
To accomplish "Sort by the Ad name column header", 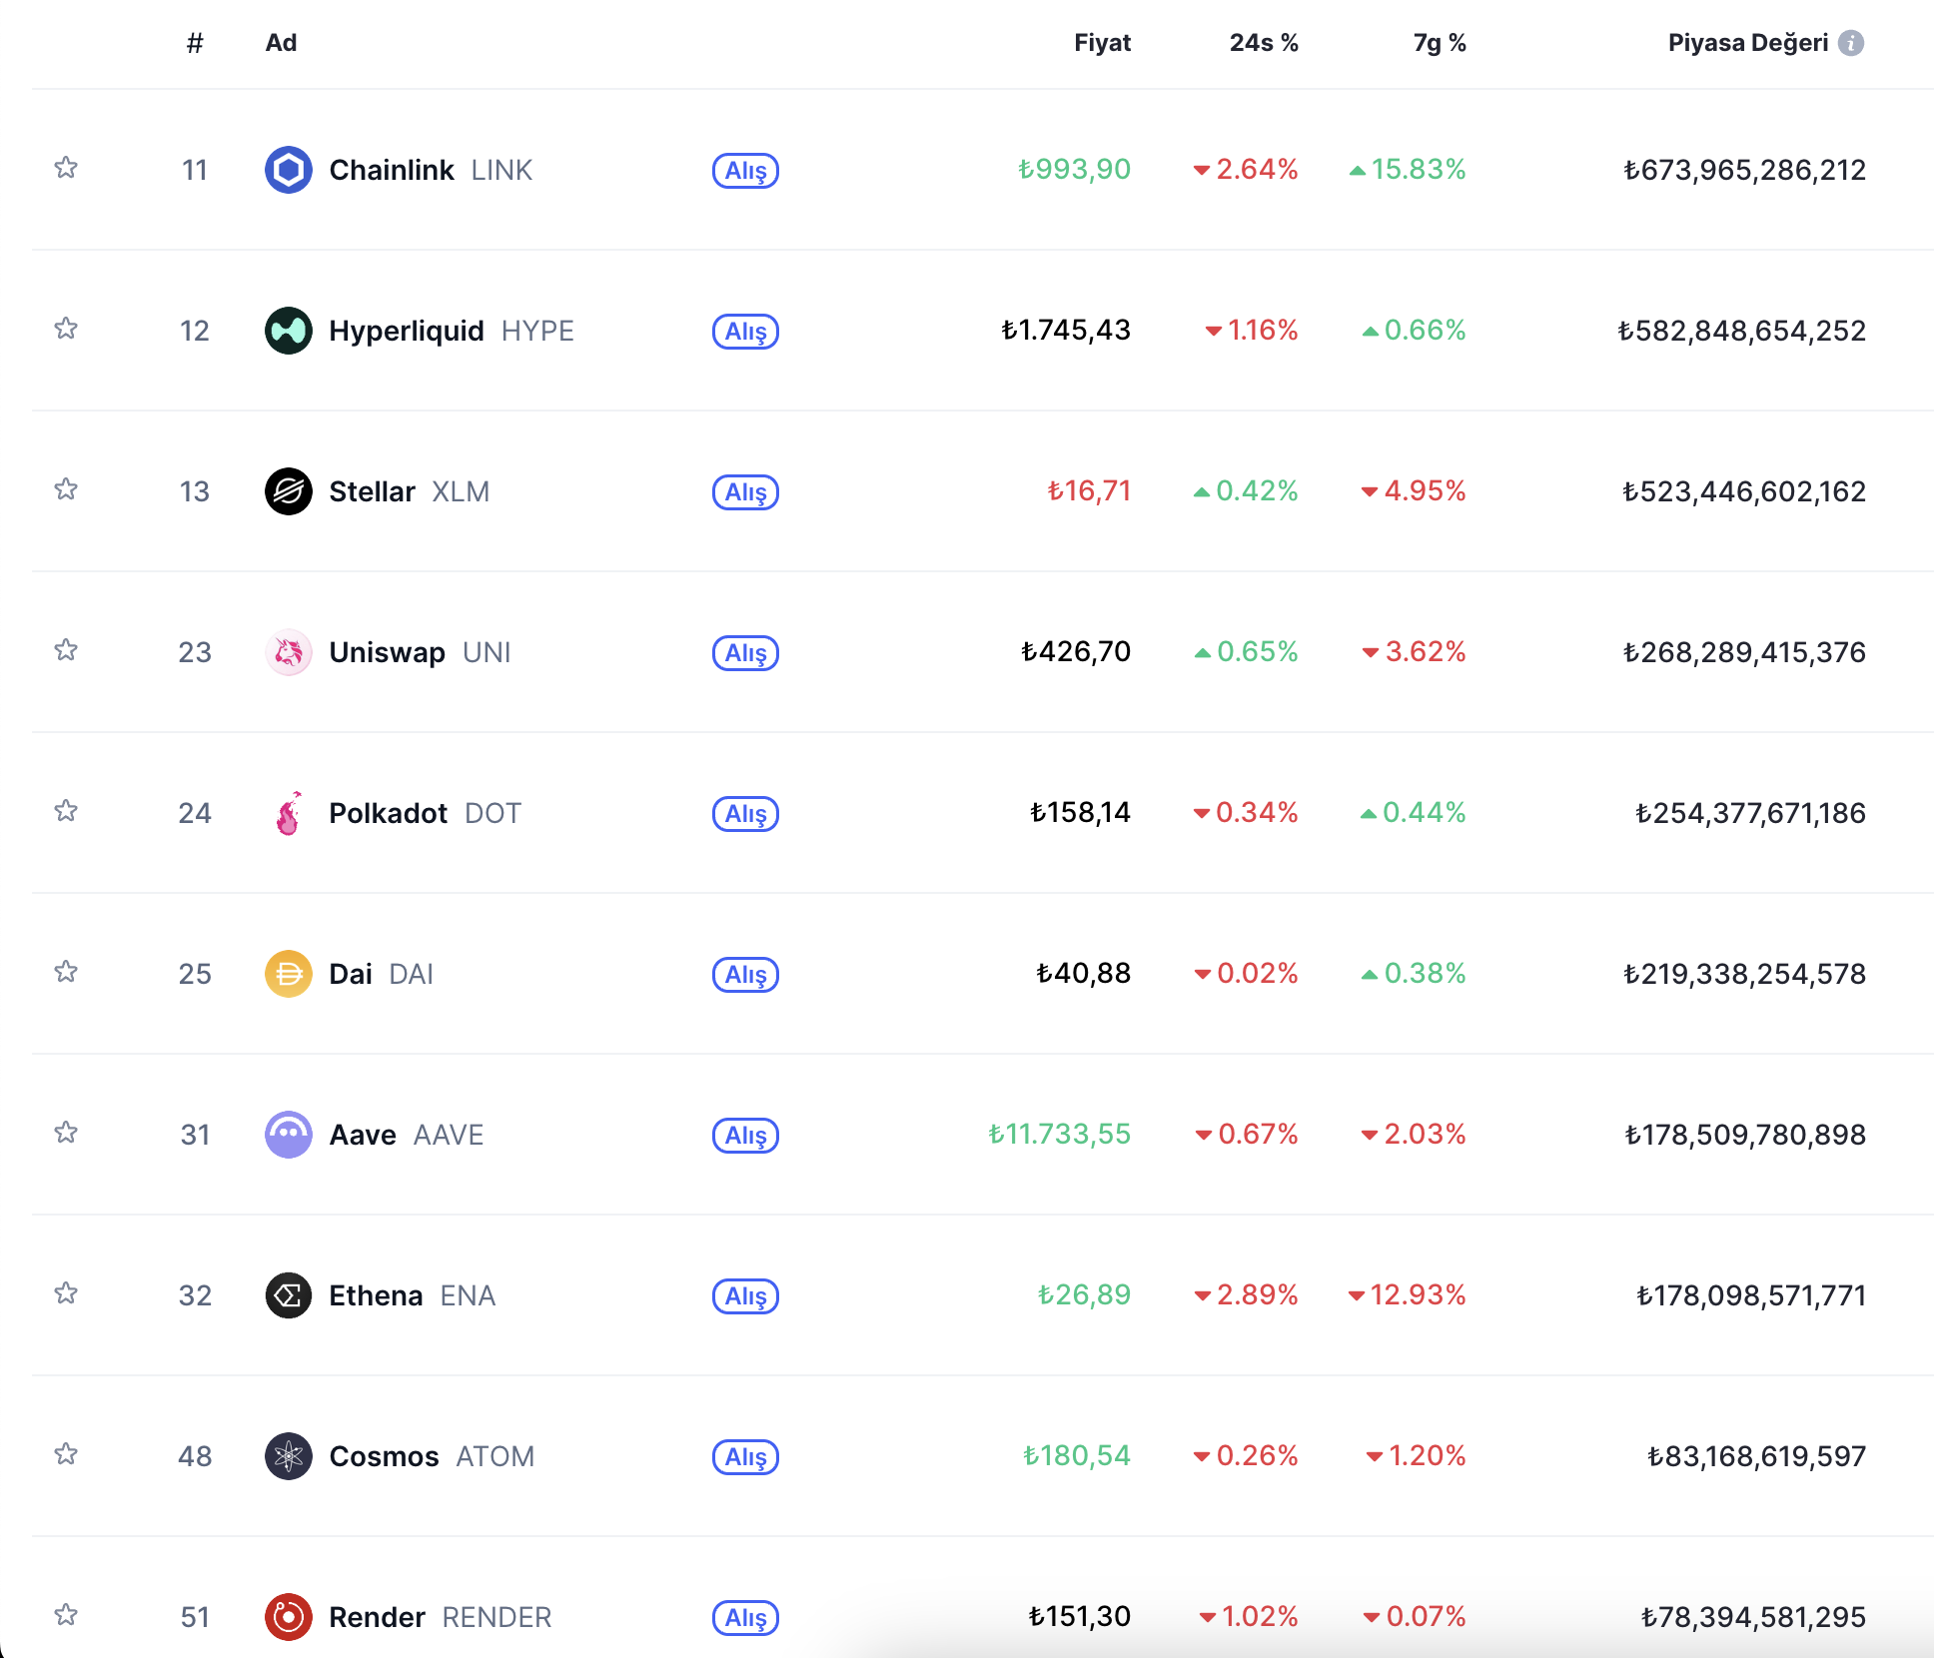I will tap(281, 43).
